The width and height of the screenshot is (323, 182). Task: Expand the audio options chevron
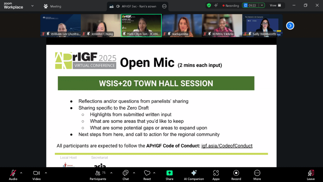[x=21, y=173]
